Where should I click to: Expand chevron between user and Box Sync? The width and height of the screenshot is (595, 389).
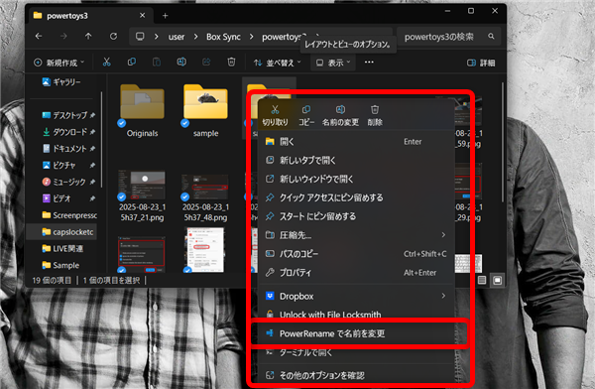pos(195,37)
